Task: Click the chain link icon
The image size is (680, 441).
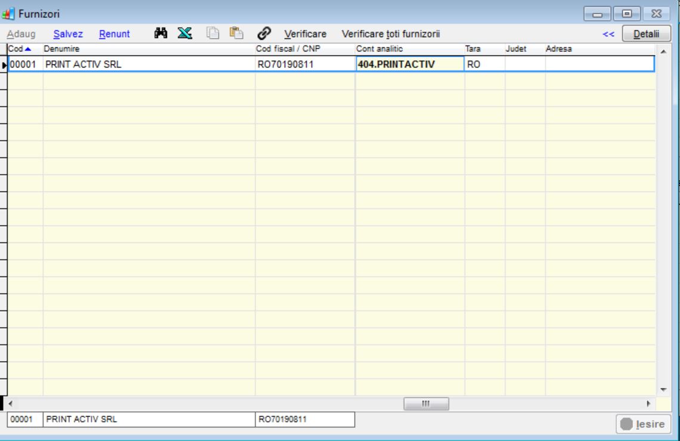Action: (x=264, y=33)
